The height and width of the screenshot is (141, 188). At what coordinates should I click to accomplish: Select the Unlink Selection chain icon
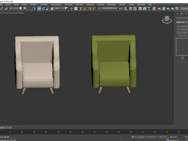(2, 9)
